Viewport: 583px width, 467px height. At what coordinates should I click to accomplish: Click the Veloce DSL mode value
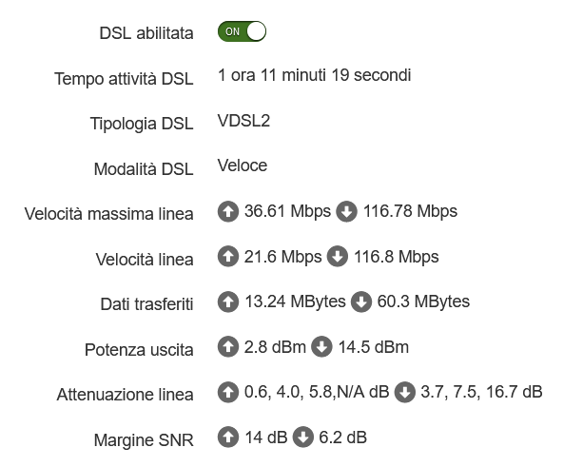point(243,165)
